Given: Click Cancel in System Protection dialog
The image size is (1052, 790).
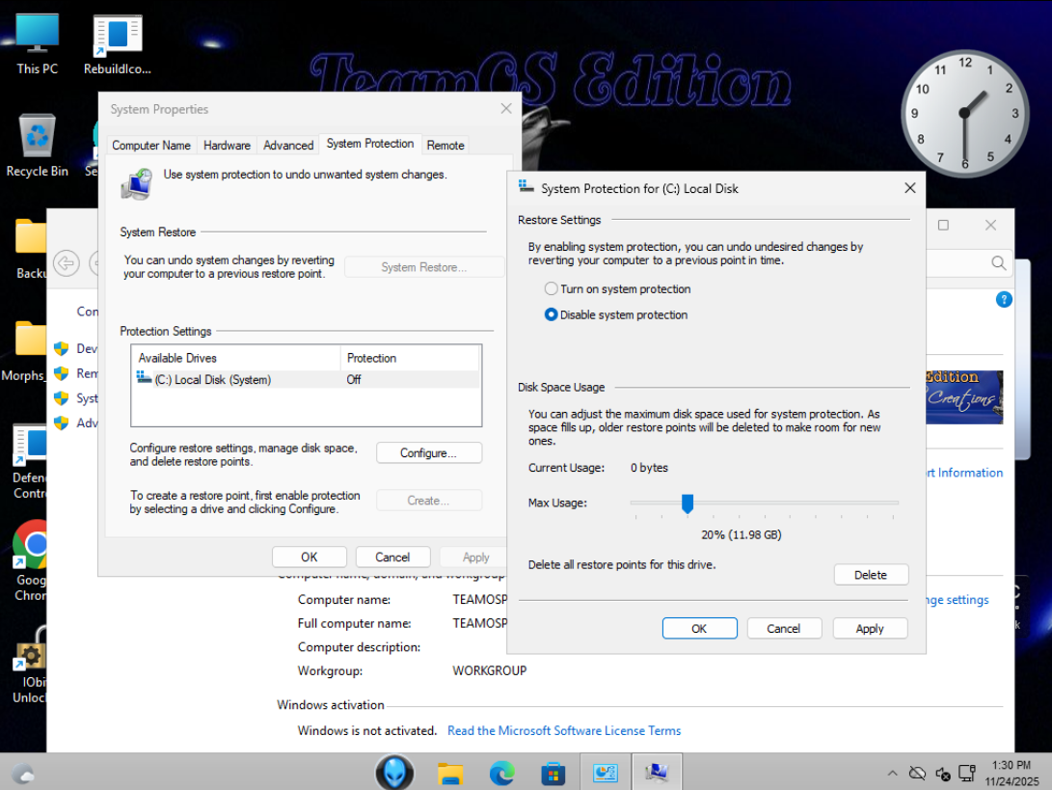Looking at the screenshot, I should pos(784,628).
